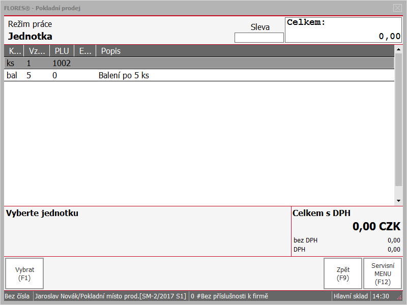Click the Bez čísla status bar segment
407x305 pixels.
tap(17, 296)
